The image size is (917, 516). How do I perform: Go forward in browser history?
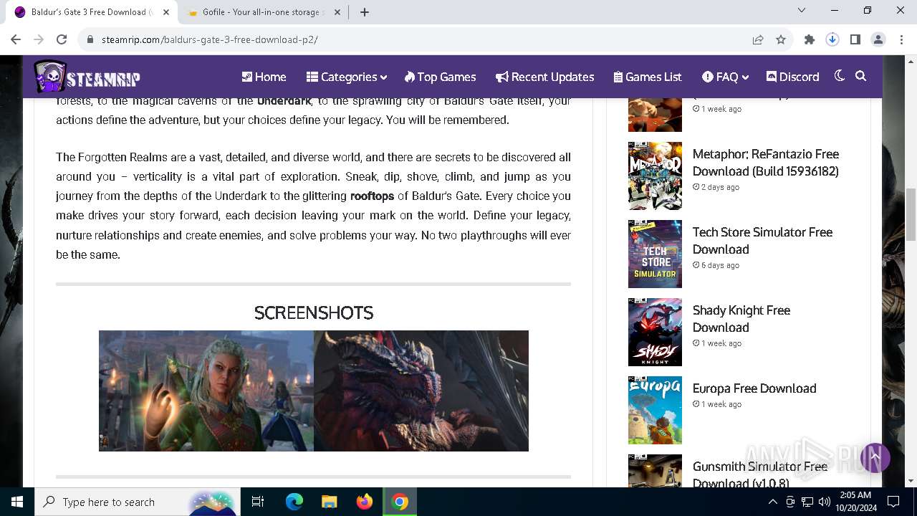click(x=39, y=39)
